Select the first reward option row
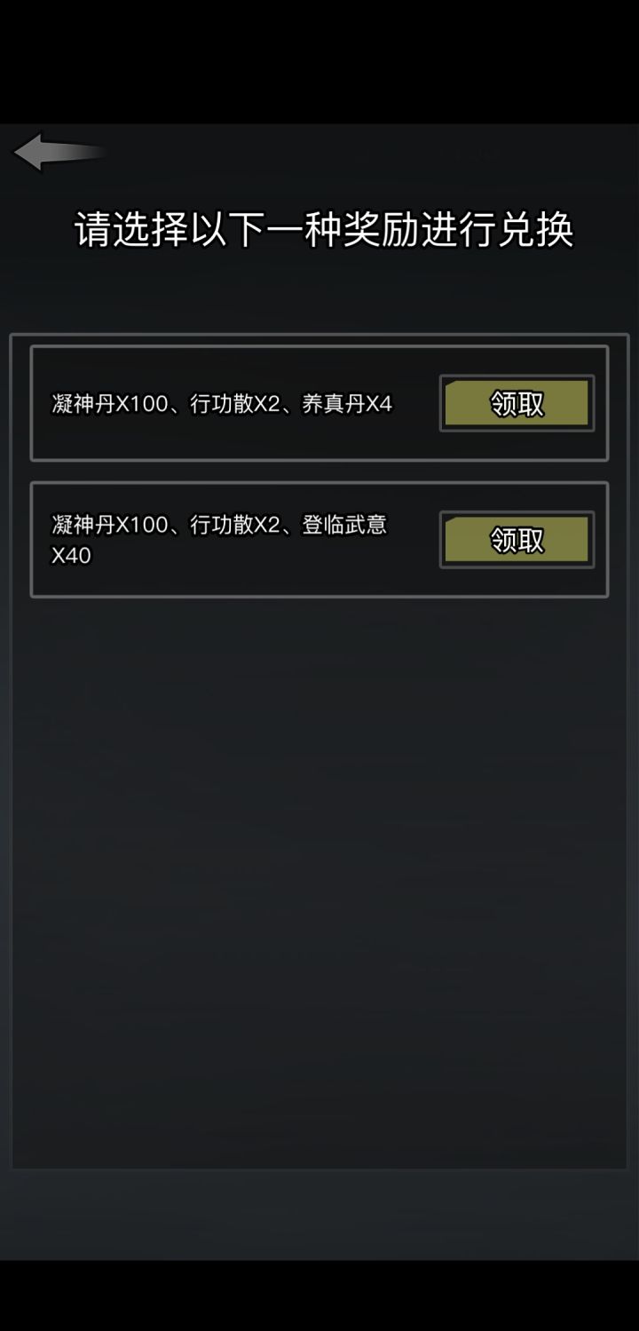Screen dimensions: 639x1331 click(x=319, y=403)
